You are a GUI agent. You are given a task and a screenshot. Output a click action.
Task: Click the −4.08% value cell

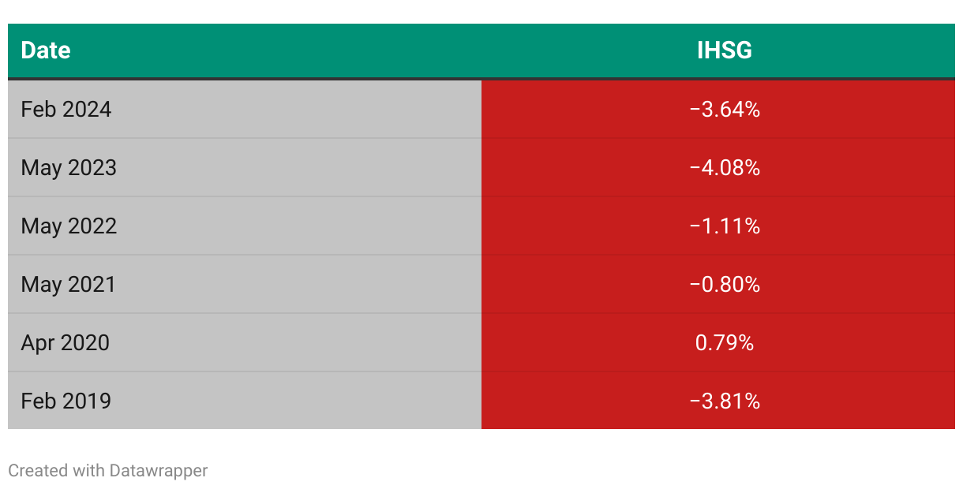718,167
